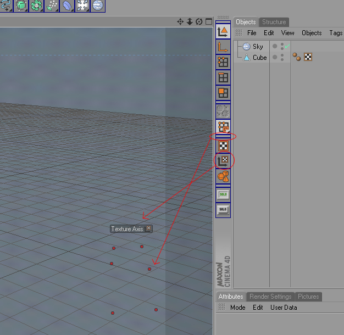This screenshot has width=344, height=335.
Task: Switch to the Objects tab
Action: 246,22
